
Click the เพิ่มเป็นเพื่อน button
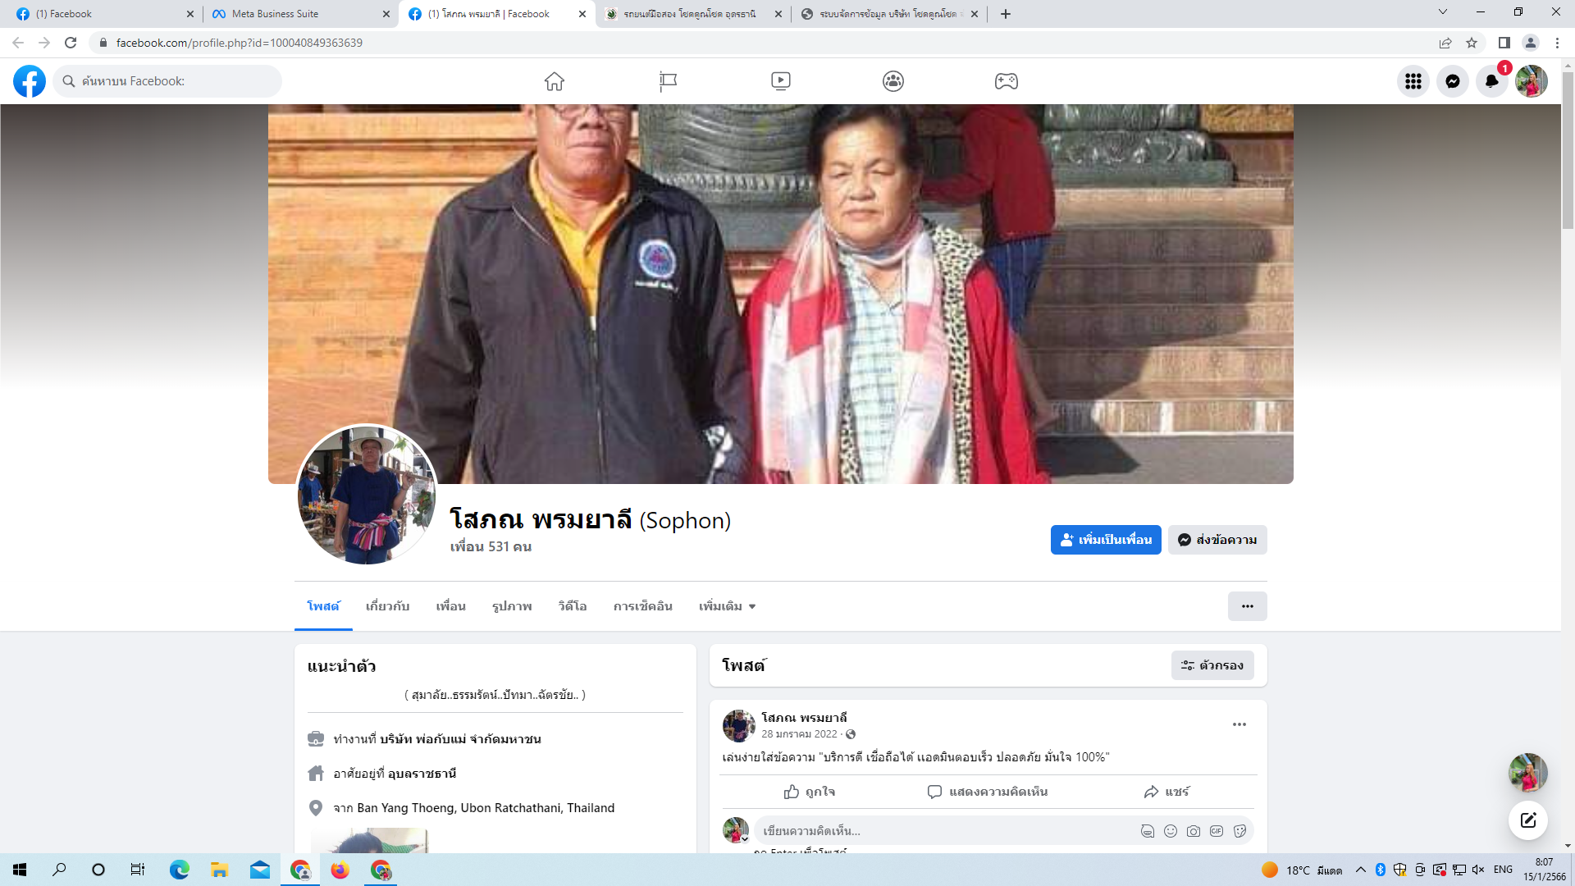[x=1105, y=540]
